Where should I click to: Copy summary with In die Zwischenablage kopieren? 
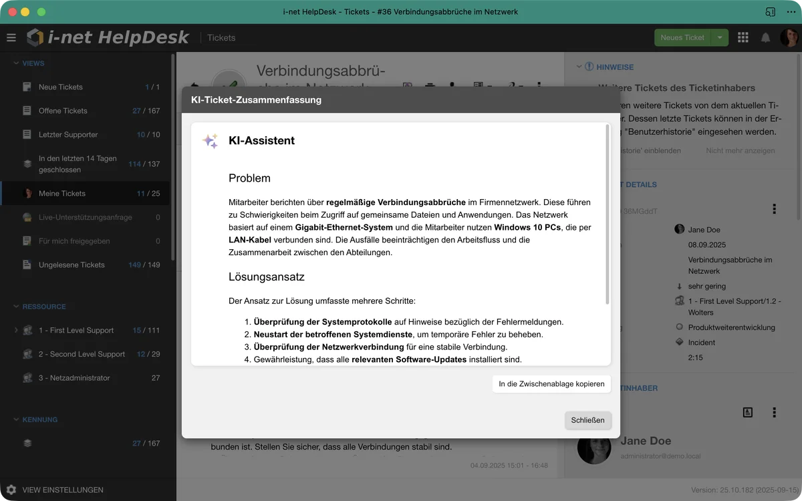point(551,383)
